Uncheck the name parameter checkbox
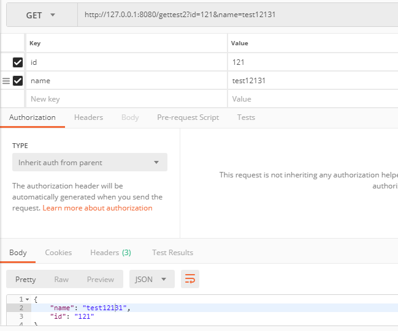 tap(18, 81)
